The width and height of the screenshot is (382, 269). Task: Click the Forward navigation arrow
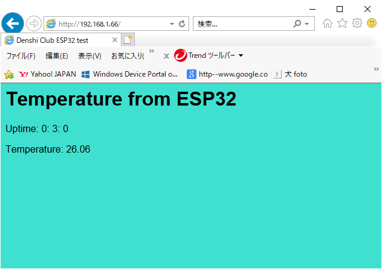33,24
